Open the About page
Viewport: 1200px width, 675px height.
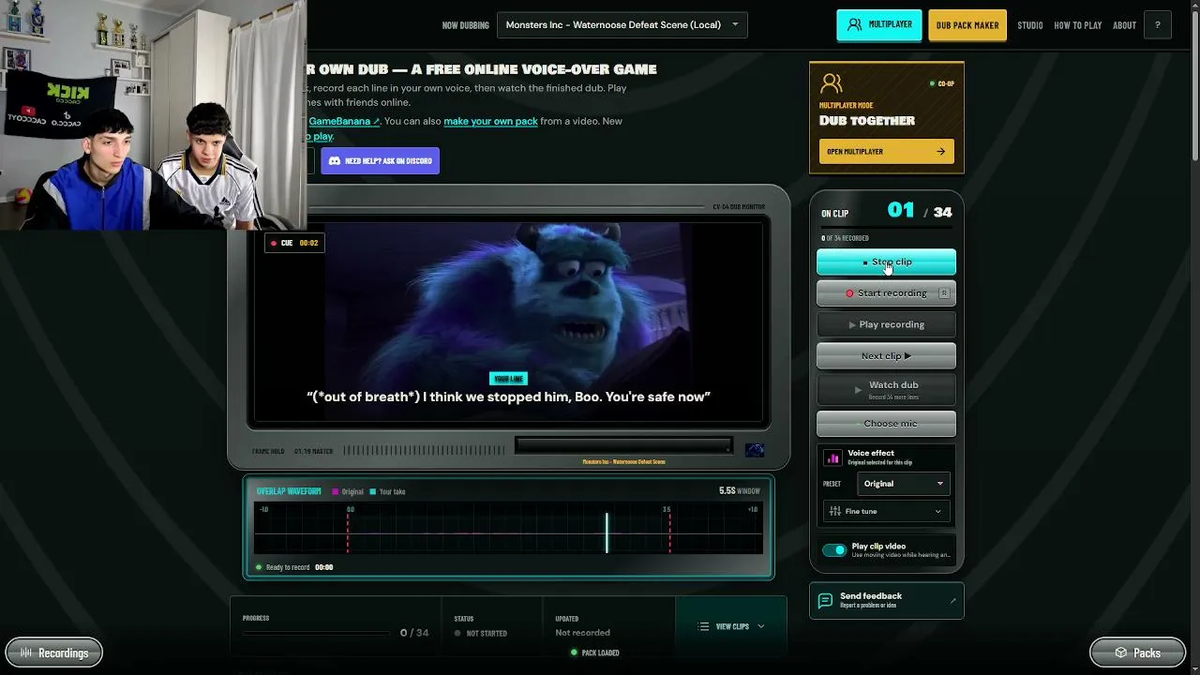coord(1124,25)
